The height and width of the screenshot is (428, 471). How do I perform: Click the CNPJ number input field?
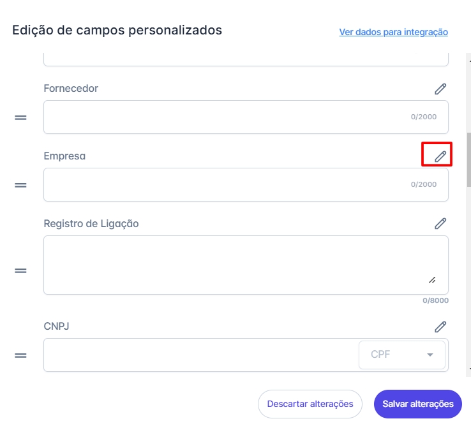198,355
